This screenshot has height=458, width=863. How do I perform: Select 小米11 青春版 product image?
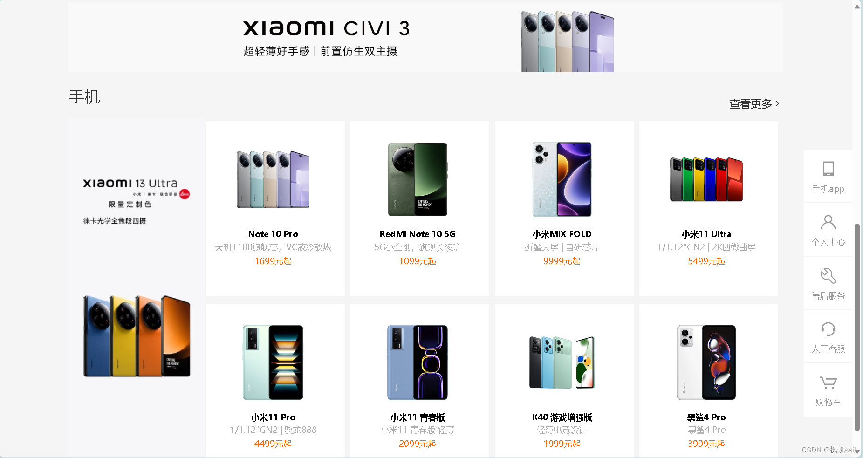[x=418, y=362]
